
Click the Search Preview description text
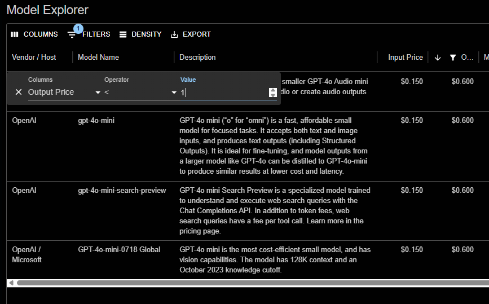tap(275, 211)
